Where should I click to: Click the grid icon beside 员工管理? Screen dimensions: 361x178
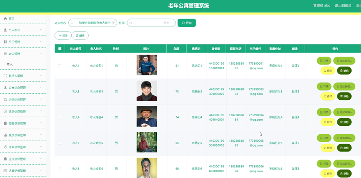pyautogui.click(x=5, y=42)
